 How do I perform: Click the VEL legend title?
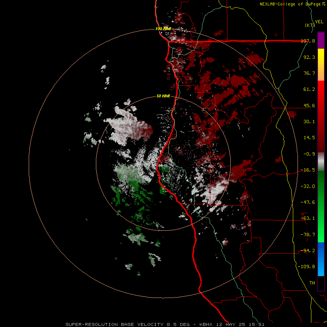(319, 22)
